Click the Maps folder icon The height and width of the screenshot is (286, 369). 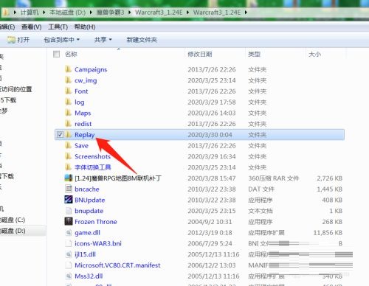[x=68, y=113]
